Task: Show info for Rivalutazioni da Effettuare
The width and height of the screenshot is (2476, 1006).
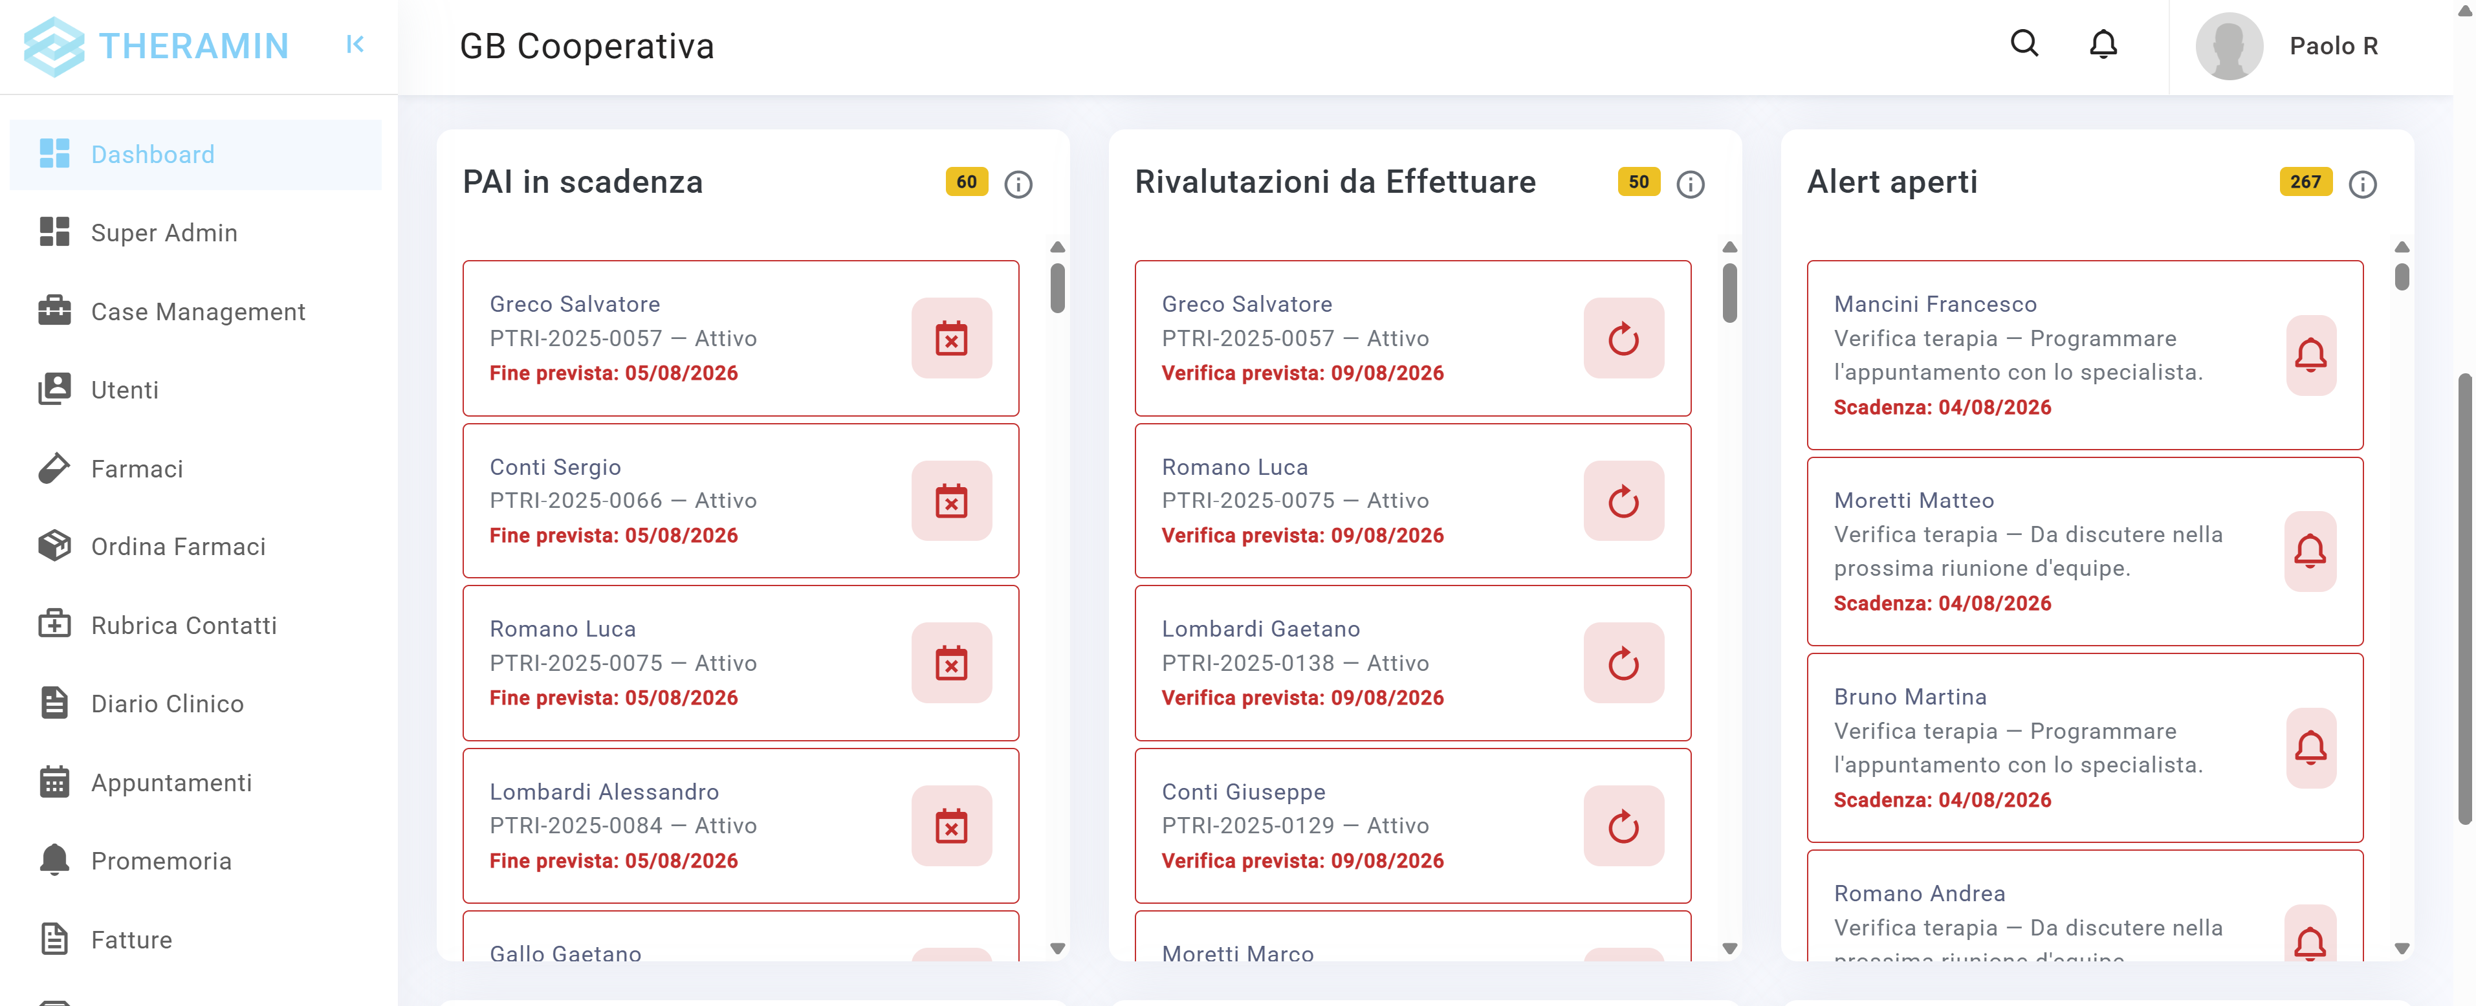Action: coord(1690,184)
